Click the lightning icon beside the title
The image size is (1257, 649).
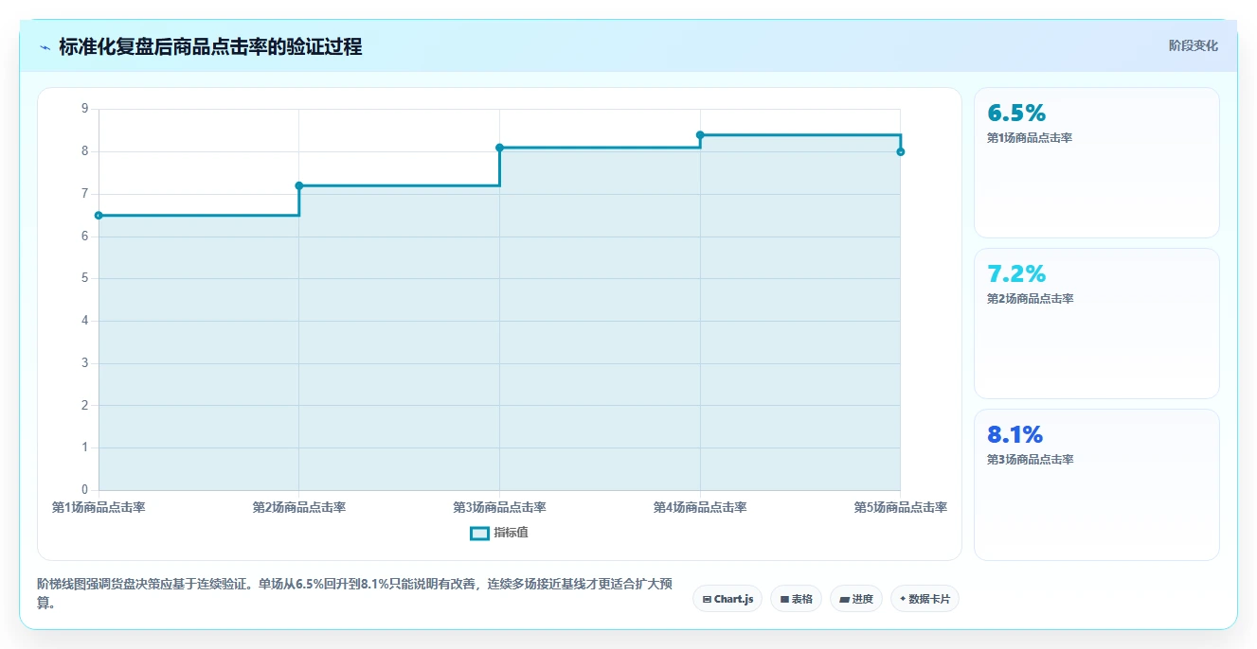click(45, 47)
